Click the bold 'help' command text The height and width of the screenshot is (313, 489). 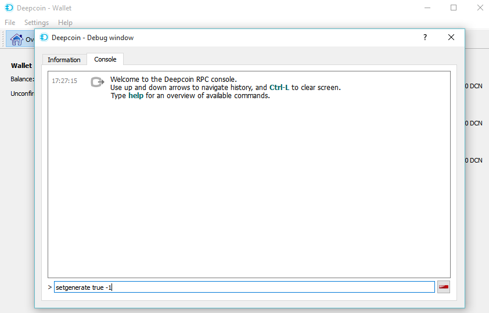click(136, 95)
